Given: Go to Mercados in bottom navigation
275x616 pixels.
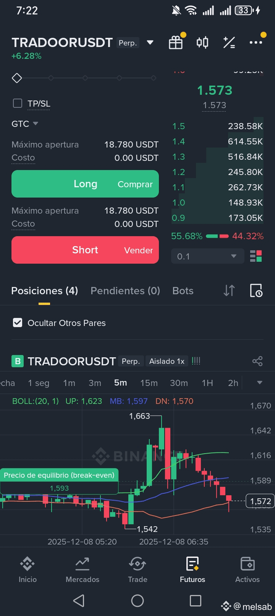Looking at the screenshot, I should [x=82, y=570].
